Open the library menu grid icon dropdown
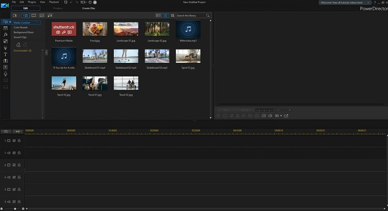Image resolution: width=388 pixels, height=211 pixels. click(x=172, y=16)
